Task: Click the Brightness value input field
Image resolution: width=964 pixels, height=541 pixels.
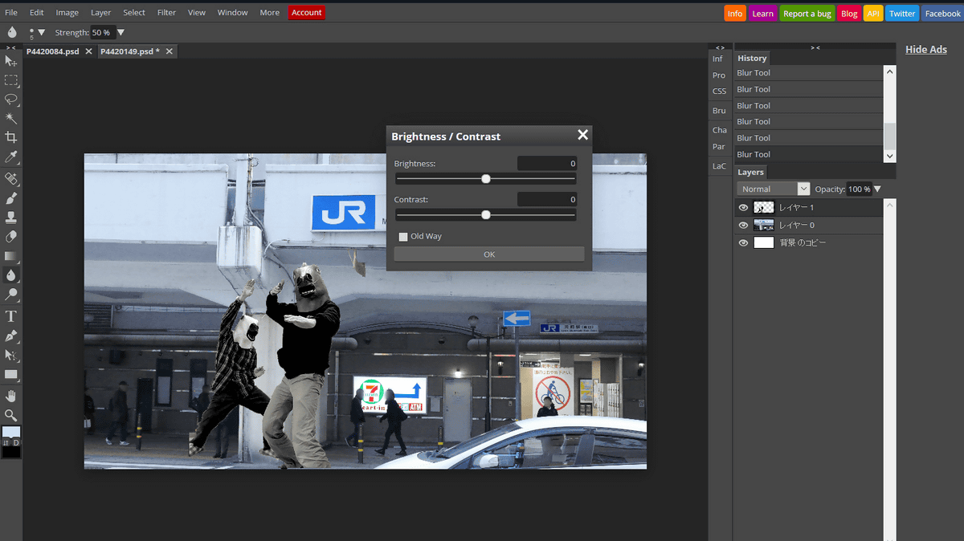Action: click(547, 164)
